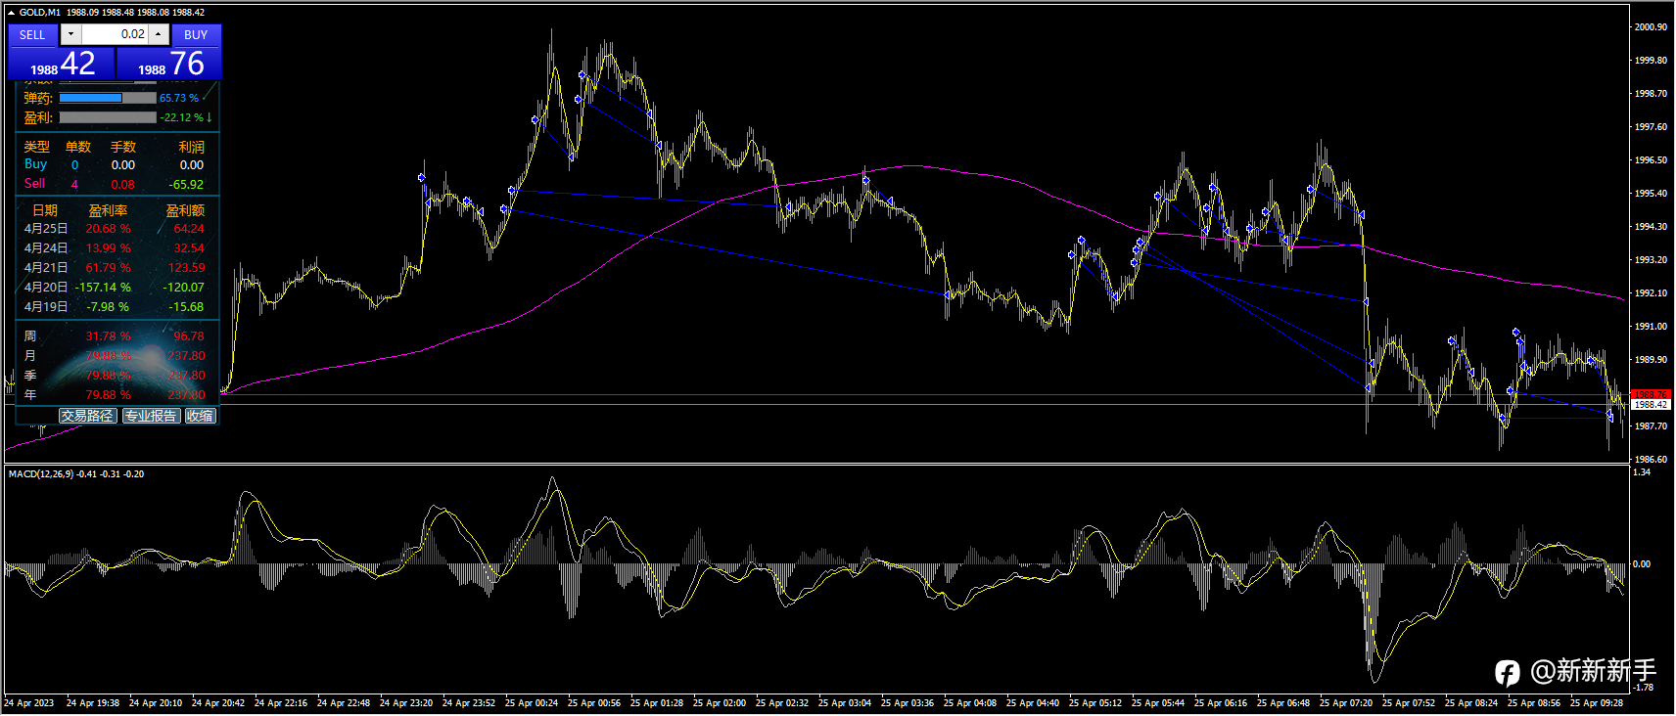Screen dimensions: 1676x716
Task: Click the 盈利额 column header
Action: 185,210
